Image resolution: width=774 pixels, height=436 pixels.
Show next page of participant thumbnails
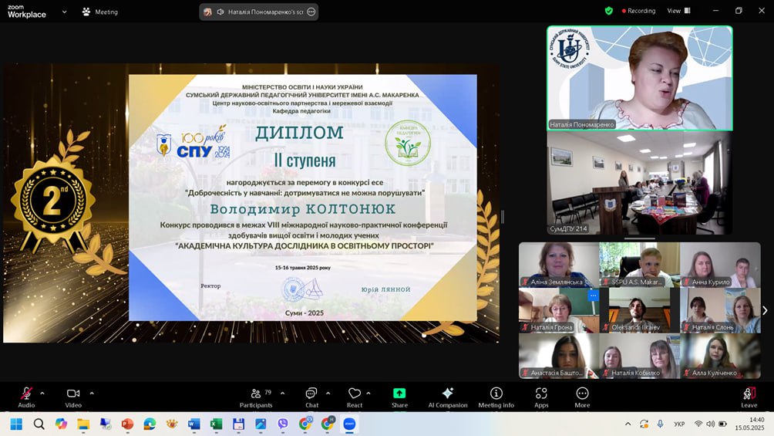click(764, 310)
